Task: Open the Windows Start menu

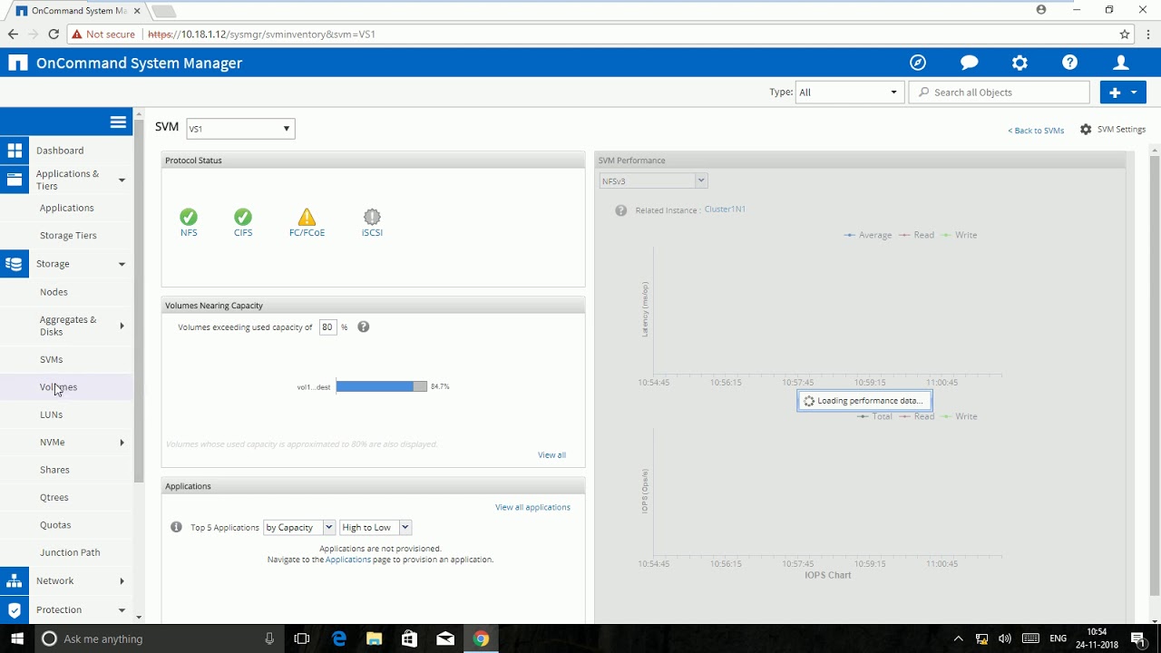Action: pos(17,638)
